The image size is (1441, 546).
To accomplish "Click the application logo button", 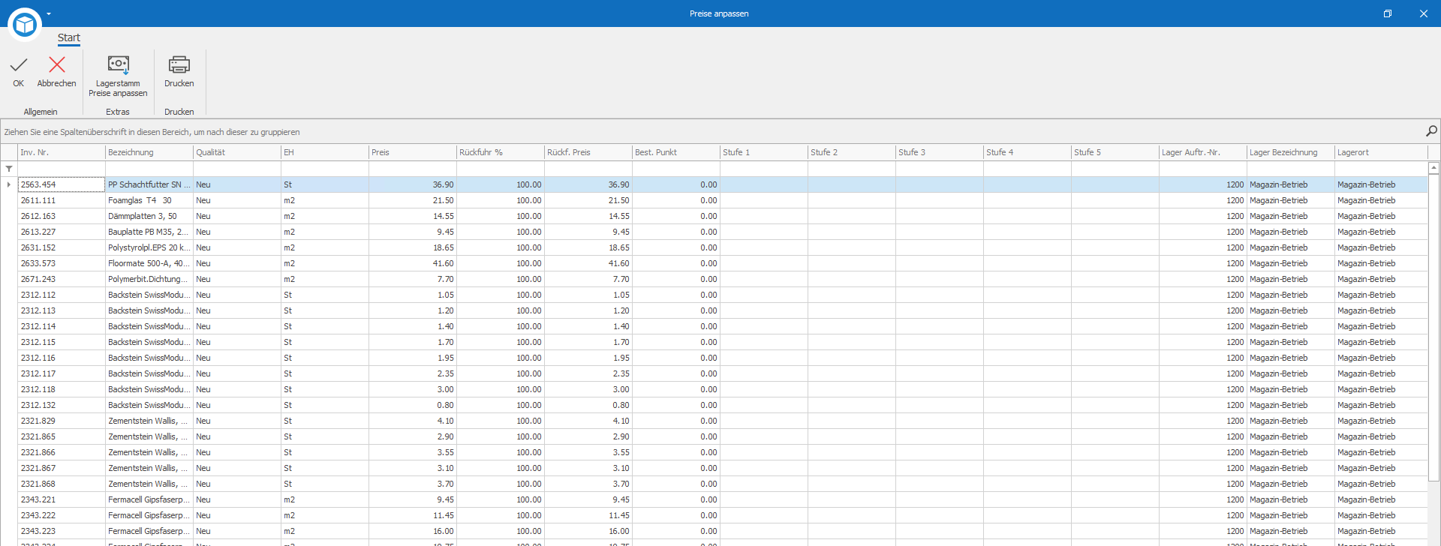I will (x=25, y=25).
